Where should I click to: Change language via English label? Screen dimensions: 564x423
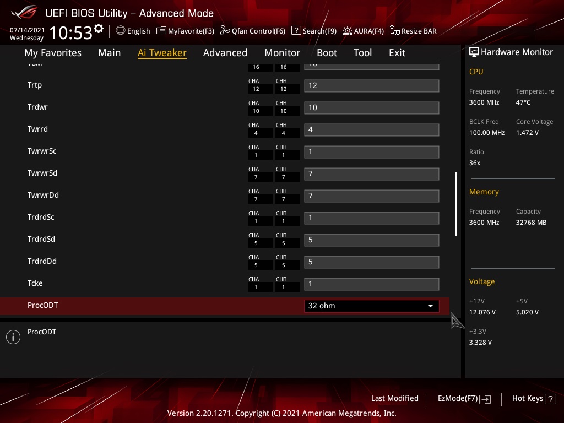pyautogui.click(x=138, y=31)
